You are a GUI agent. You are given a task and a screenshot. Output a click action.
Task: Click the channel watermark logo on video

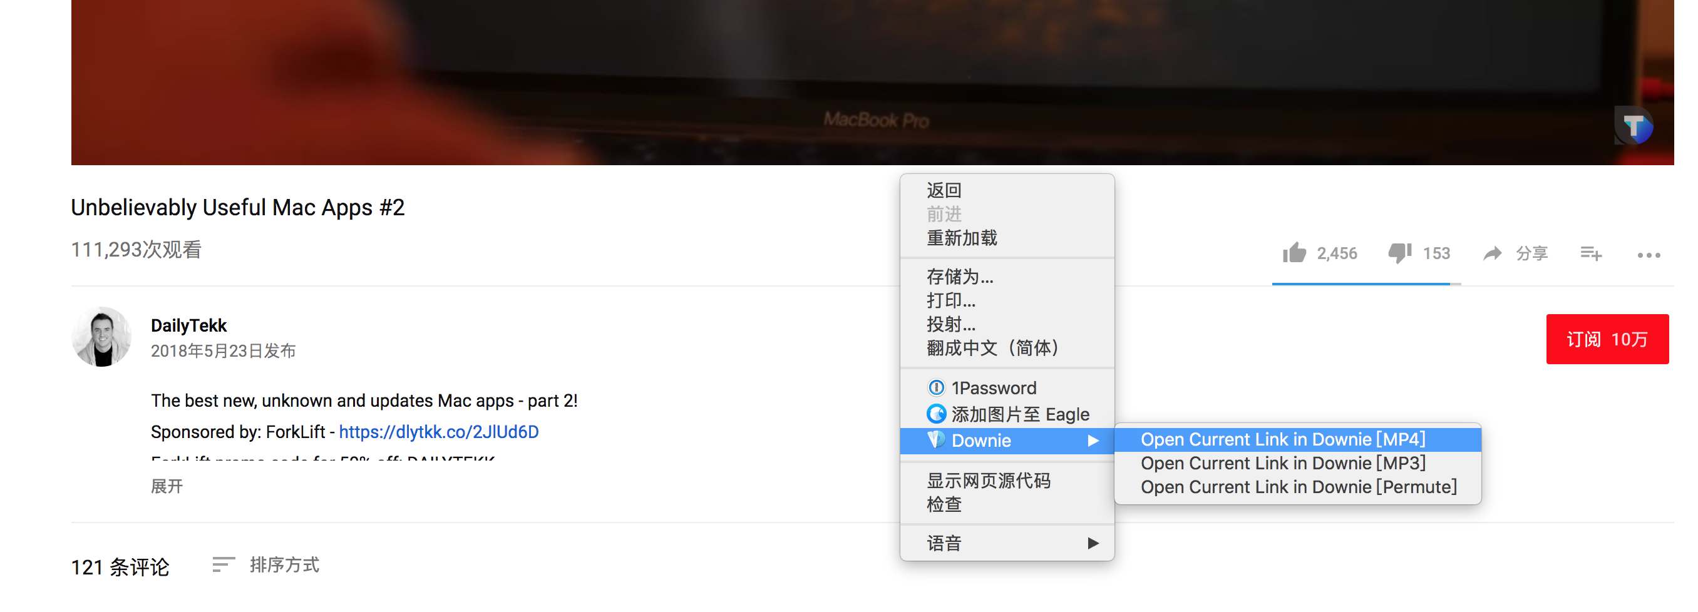(x=1634, y=125)
